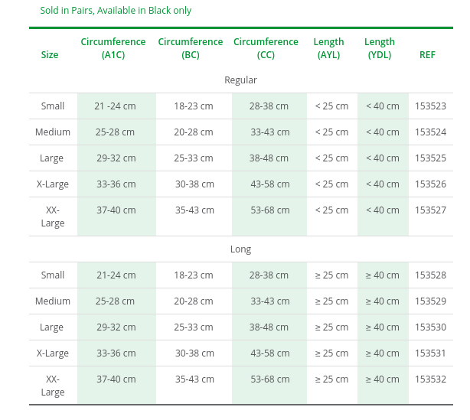Click the X-Large size cell under Long
Image resolution: width=470 pixels, height=420 pixels.
53,353
